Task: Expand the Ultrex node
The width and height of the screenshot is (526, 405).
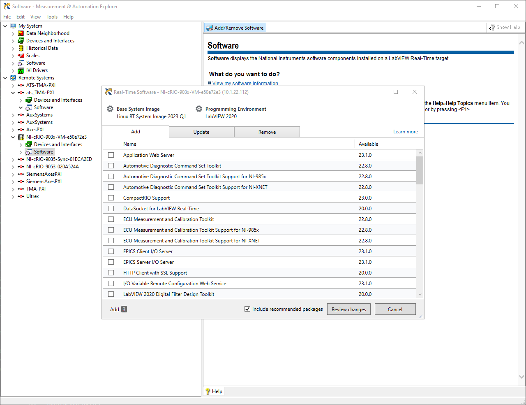Action: point(13,196)
